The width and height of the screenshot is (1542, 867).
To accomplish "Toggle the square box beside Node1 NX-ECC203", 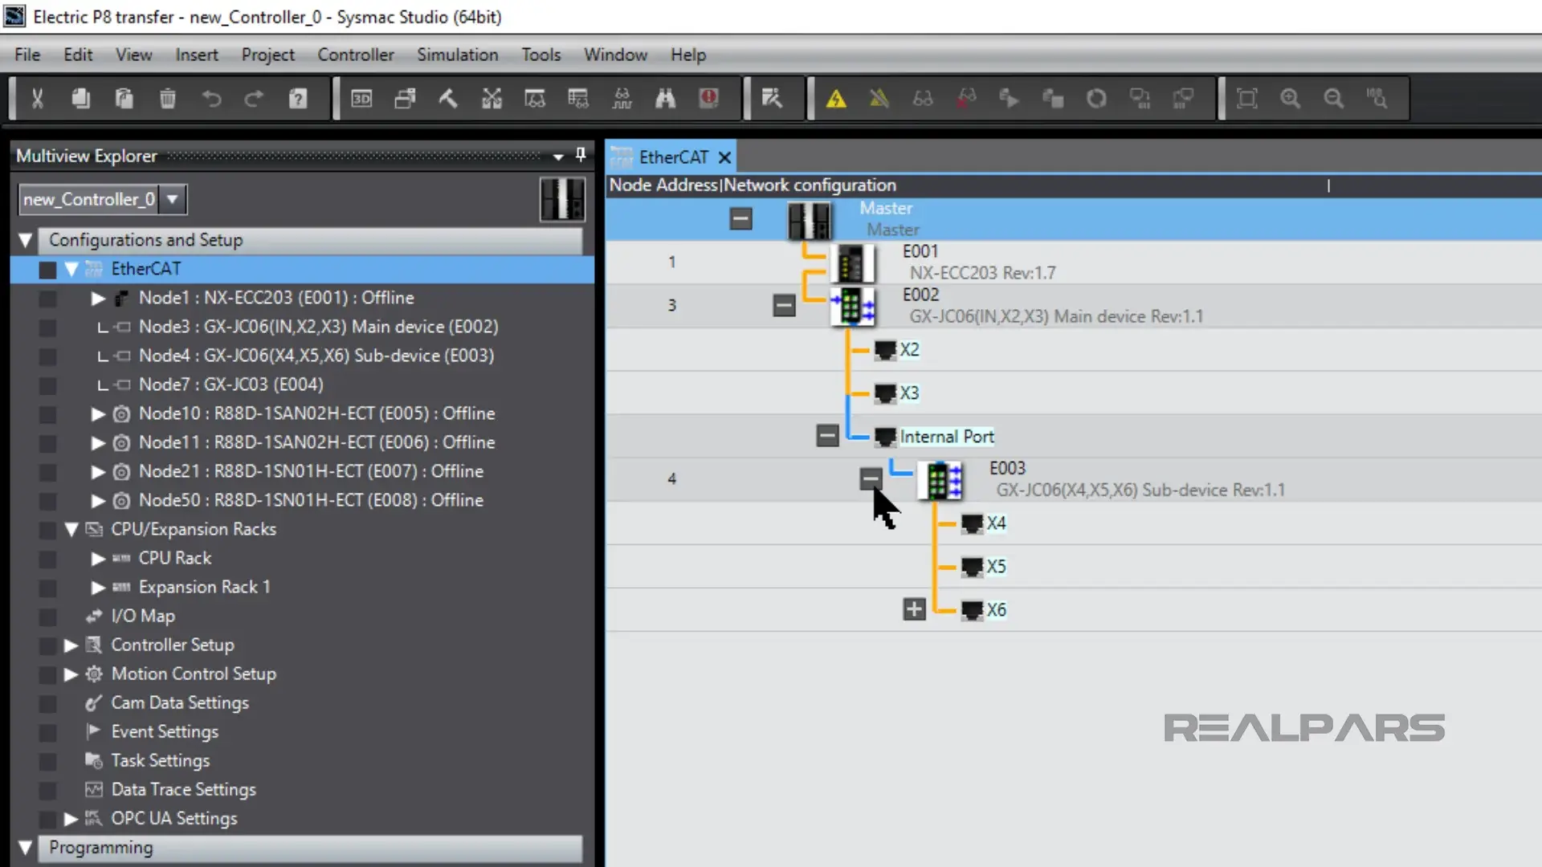I will (47, 299).
